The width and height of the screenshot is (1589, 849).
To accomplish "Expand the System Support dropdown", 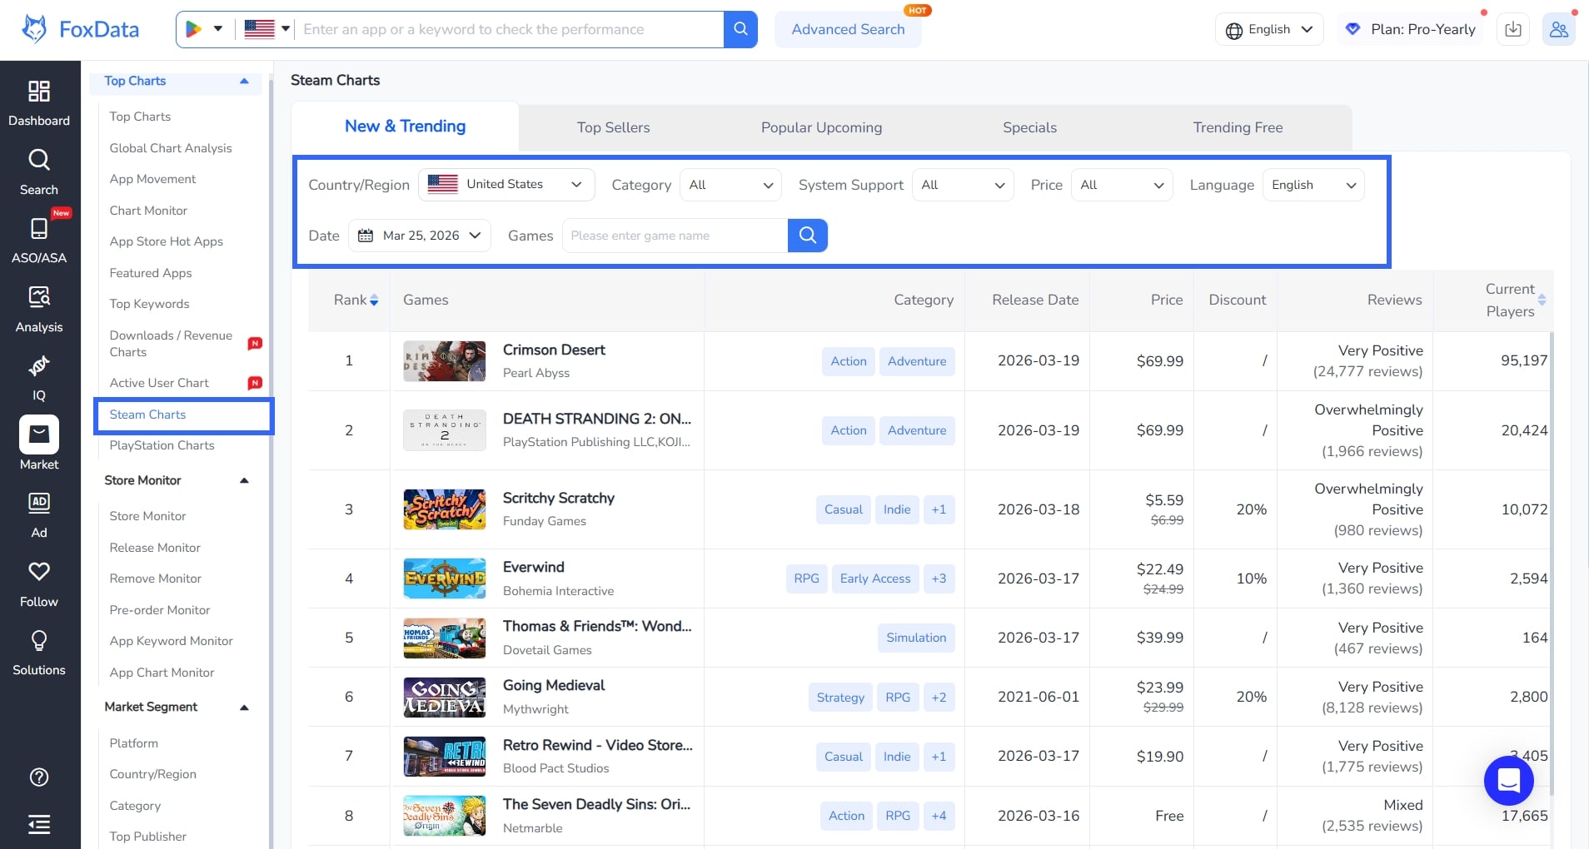I will pyautogui.click(x=963, y=185).
